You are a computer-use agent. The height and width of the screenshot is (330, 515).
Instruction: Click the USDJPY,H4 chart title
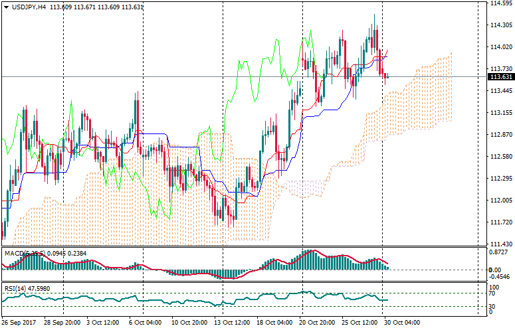[x=29, y=7]
